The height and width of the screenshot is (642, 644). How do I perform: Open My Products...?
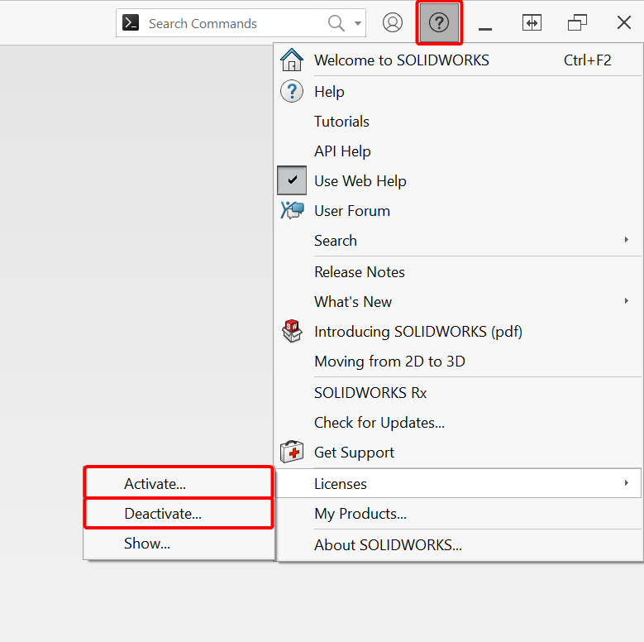(458, 514)
